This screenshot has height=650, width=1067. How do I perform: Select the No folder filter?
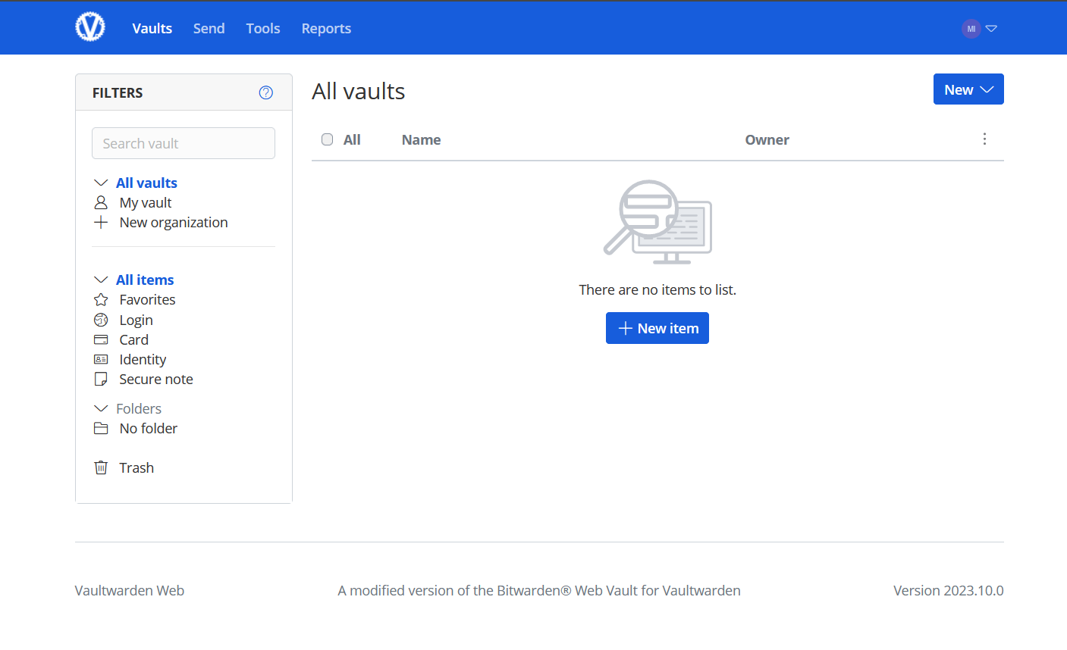(148, 428)
